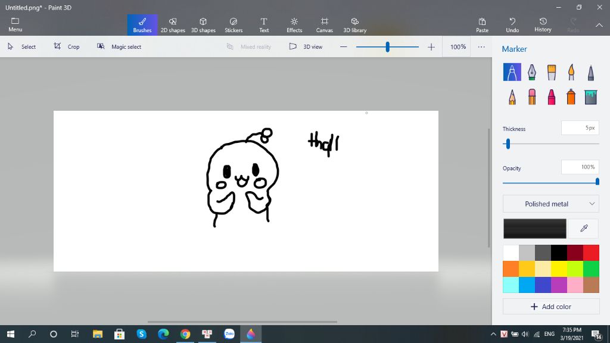
Task: Click the Paste button
Action: coord(482,25)
